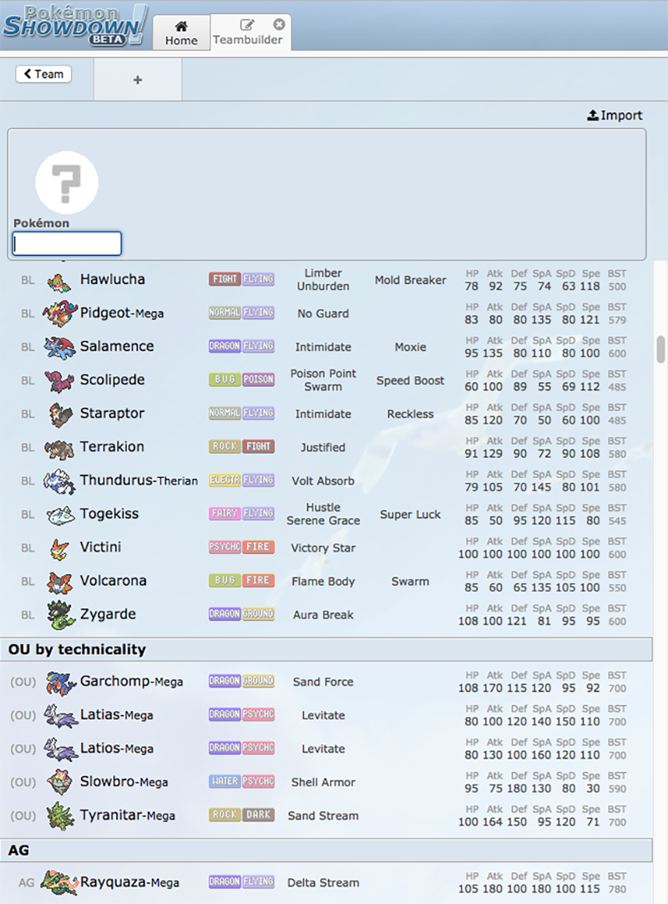Click Terrakion's ROCK type badge
Viewport: 668px width, 904px height.
click(225, 446)
